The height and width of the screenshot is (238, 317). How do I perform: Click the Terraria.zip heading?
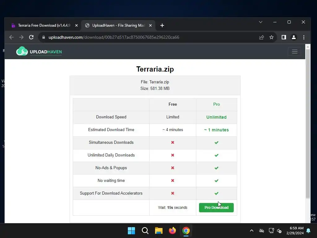pos(155,69)
